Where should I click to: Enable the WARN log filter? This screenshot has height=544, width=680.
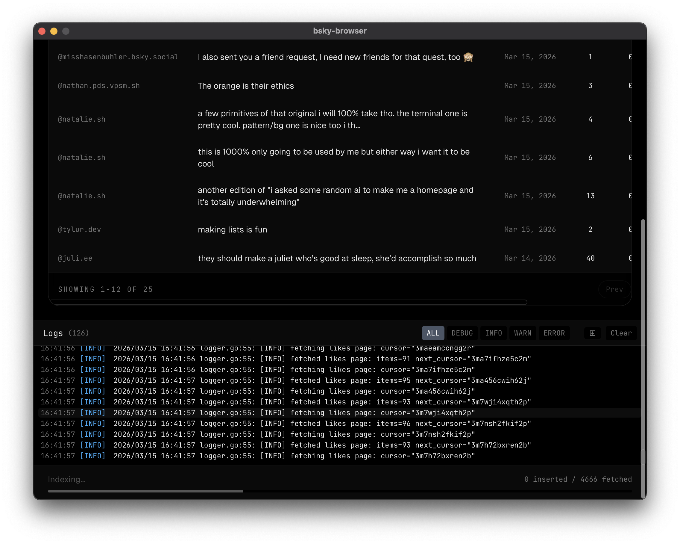pos(522,333)
